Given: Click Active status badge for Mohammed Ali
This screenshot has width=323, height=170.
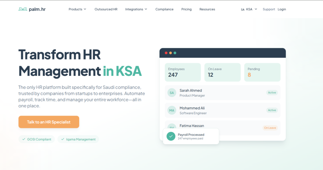Looking at the screenshot, I should click(272, 110).
